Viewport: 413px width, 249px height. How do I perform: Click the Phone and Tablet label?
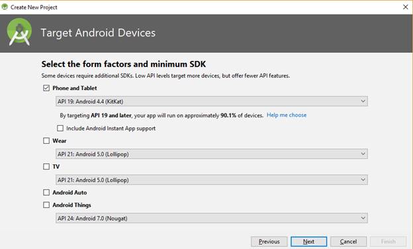pos(75,88)
